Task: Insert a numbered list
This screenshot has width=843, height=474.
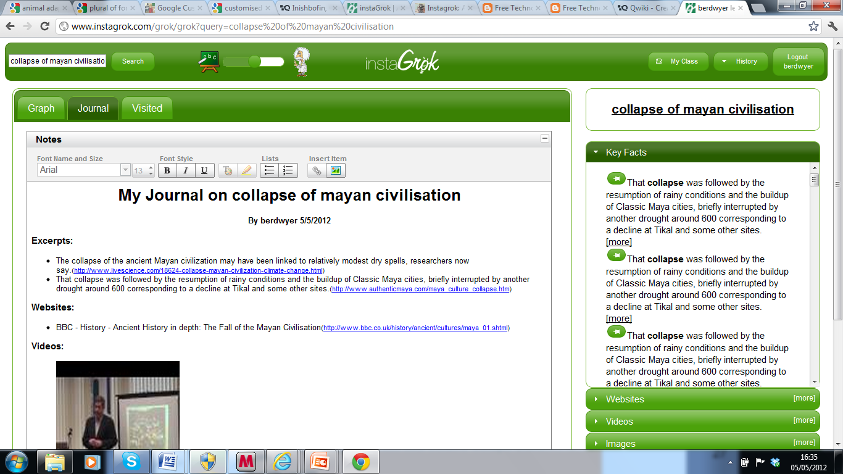Action: (x=288, y=170)
